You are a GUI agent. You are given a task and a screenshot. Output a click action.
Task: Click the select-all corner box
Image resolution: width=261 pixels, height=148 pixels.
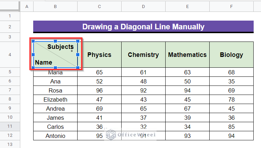coord(10,6)
